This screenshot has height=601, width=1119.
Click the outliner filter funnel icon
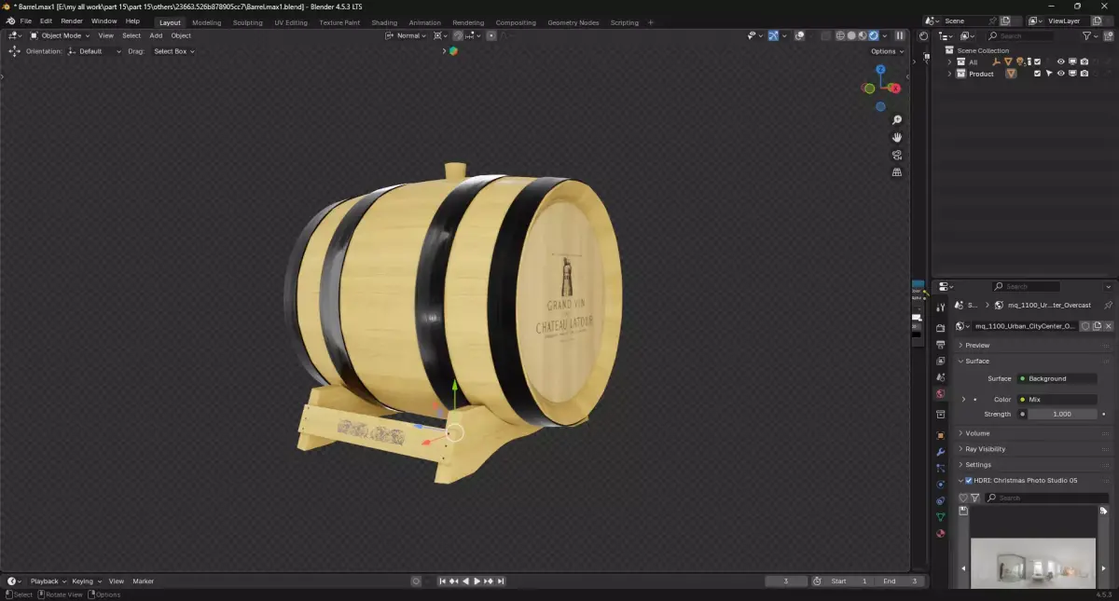pyautogui.click(x=1086, y=35)
